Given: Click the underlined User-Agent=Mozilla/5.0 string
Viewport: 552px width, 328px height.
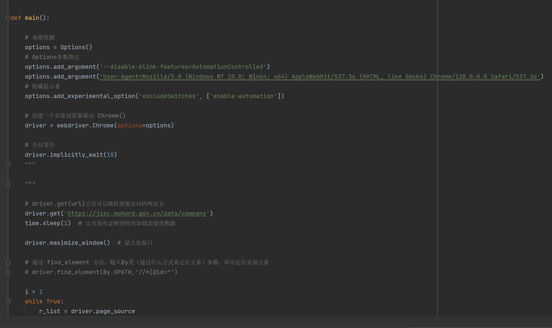Looking at the screenshot, I should (x=319, y=77).
